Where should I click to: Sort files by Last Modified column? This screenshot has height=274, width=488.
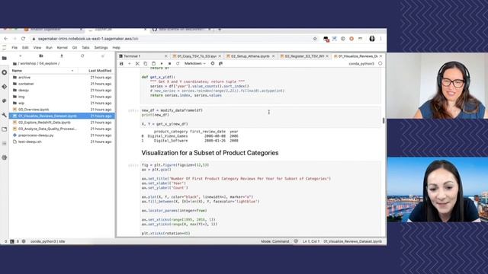100,71
